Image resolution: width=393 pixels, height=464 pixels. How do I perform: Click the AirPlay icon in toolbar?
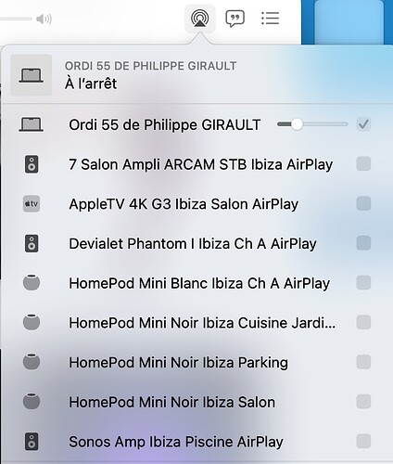tap(200, 19)
